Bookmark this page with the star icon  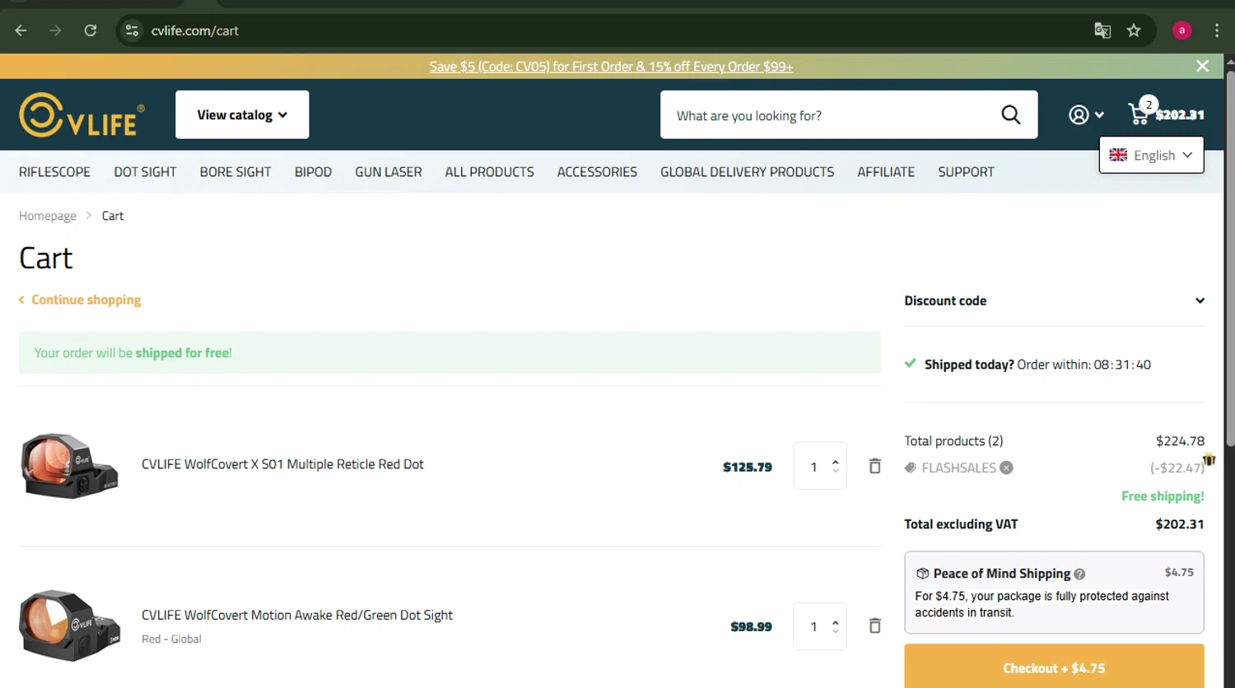click(x=1134, y=30)
